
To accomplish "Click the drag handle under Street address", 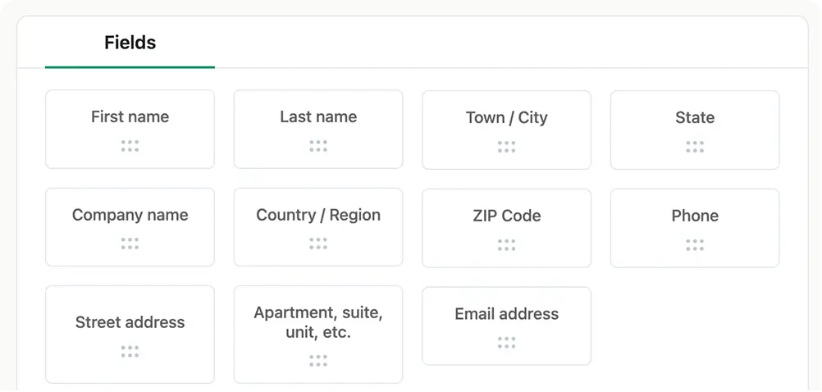I will point(130,351).
